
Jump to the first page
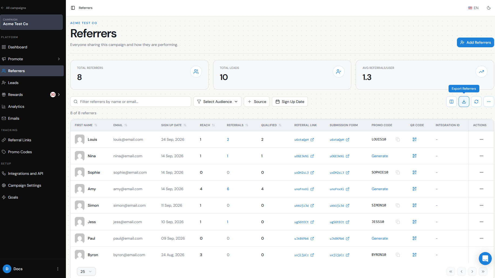pos(451,272)
